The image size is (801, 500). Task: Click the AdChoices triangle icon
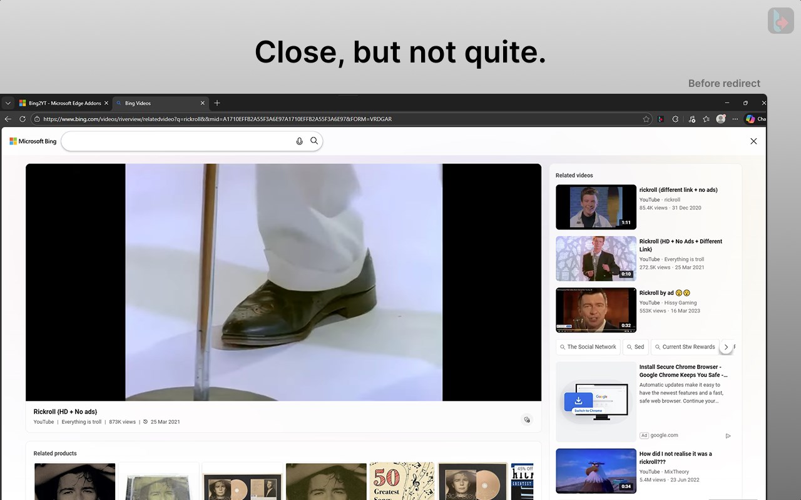click(728, 436)
